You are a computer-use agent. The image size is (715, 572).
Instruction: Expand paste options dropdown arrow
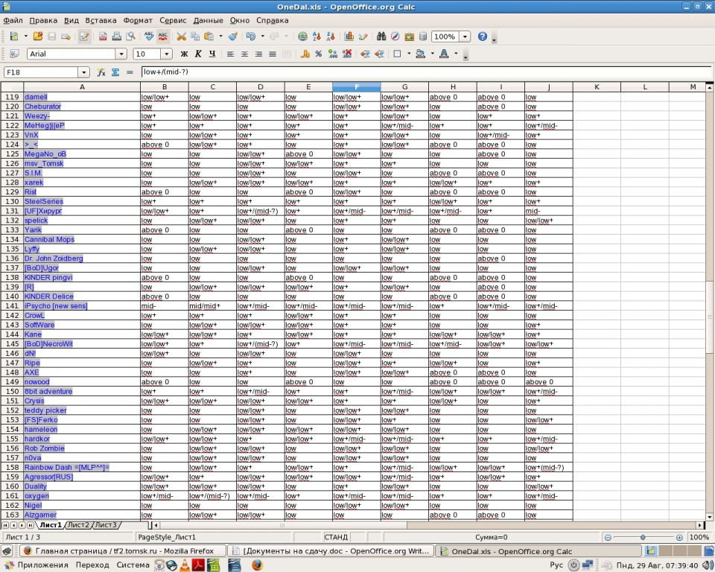(220, 36)
